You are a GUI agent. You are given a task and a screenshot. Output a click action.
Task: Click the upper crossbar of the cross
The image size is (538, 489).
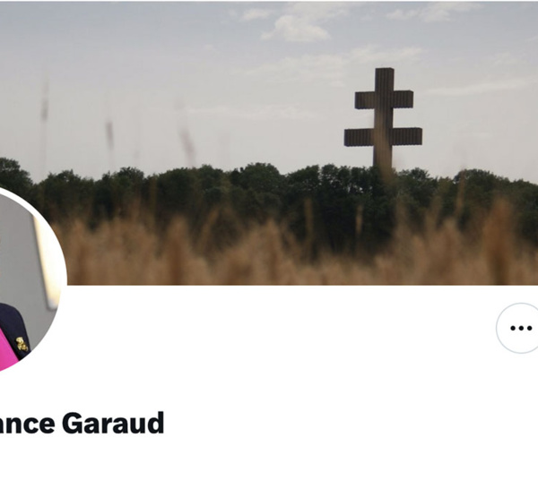[384, 99]
